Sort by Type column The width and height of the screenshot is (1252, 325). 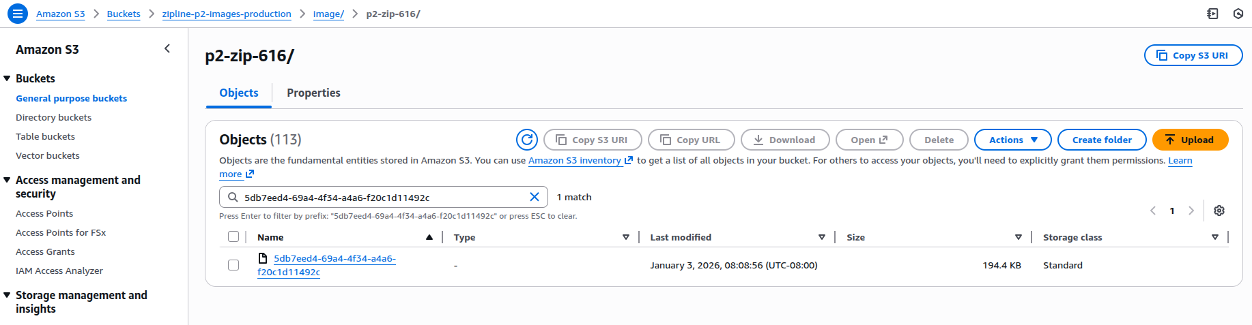coord(625,237)
